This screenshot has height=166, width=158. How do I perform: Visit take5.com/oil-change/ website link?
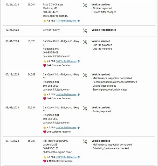click(x=56, y=16)
